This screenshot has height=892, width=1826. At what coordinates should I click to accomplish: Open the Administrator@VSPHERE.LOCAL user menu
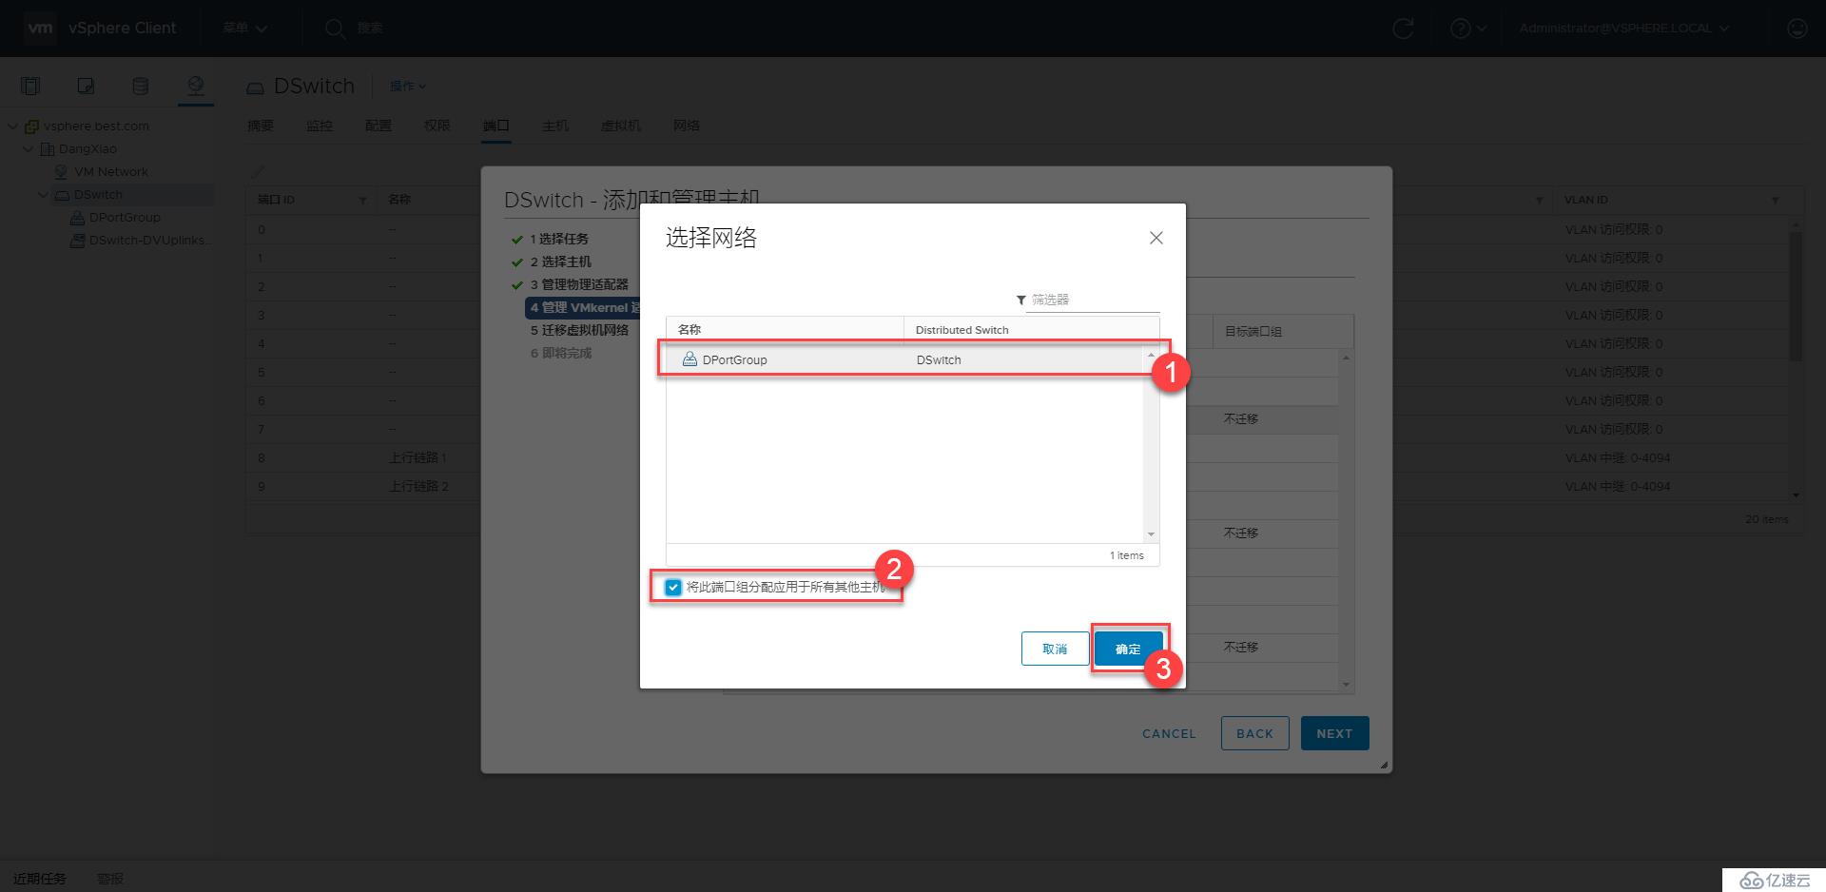[x=1623, y=28]
